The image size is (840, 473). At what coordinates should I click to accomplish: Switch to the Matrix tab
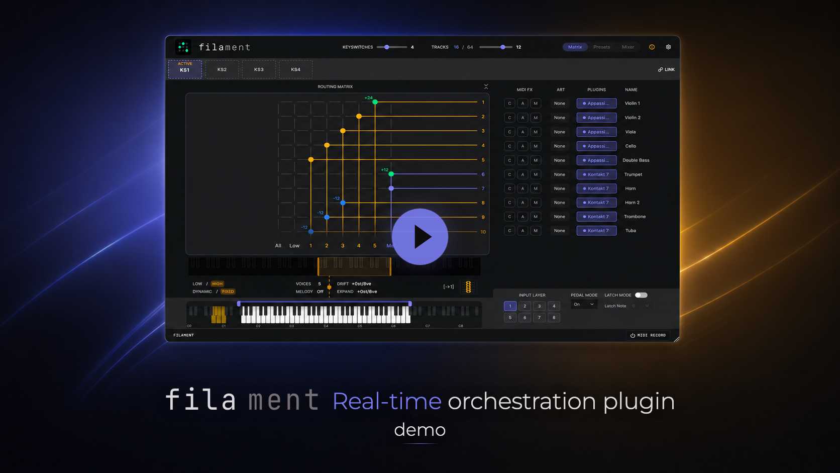pyautogui.click(x=575, y=47)
